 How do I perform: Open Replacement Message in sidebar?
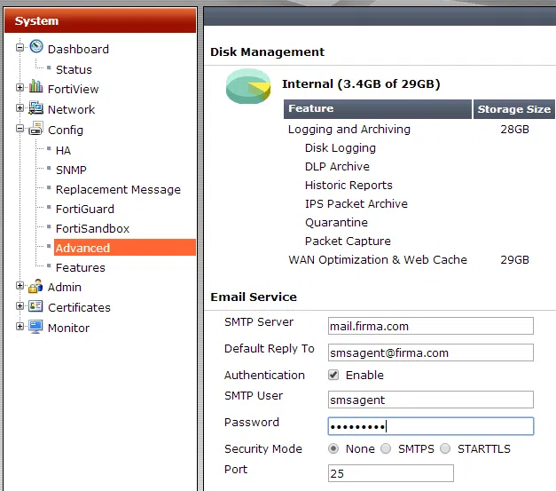tap(117, 189)
